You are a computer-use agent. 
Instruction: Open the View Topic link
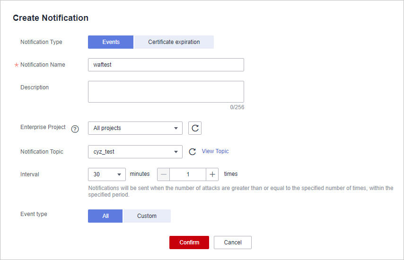tap(215, 151)
